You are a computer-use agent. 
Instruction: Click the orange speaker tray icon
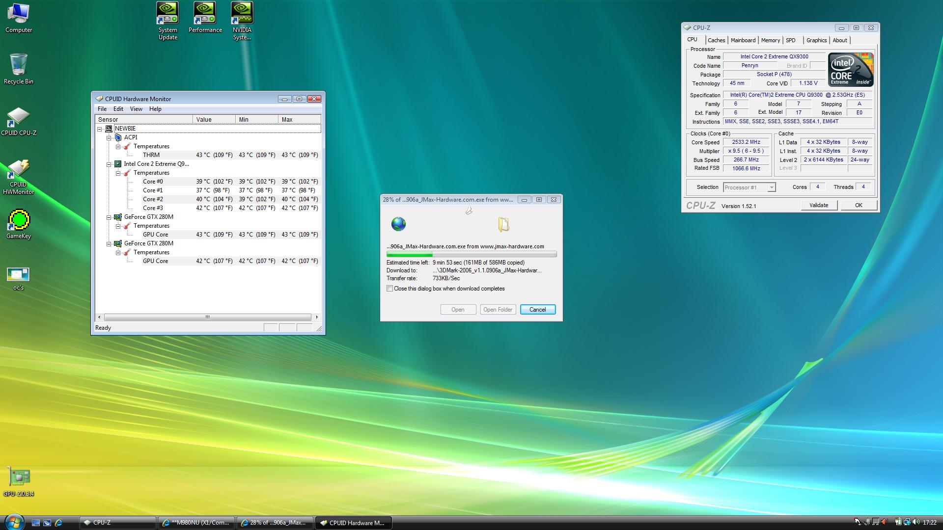pyautogui.click(x=885, y=522)
